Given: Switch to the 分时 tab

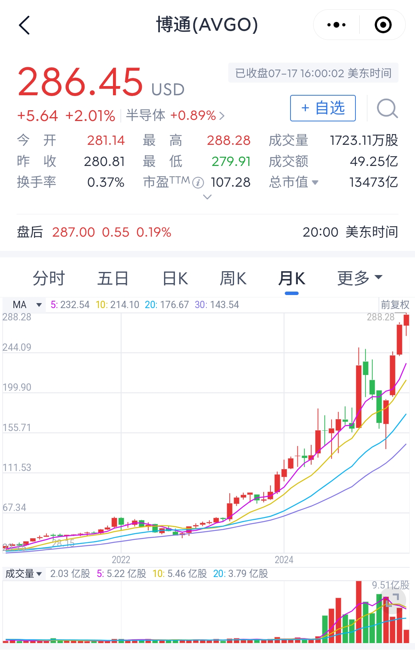Looking at the screenshot, I should (49, 278).
